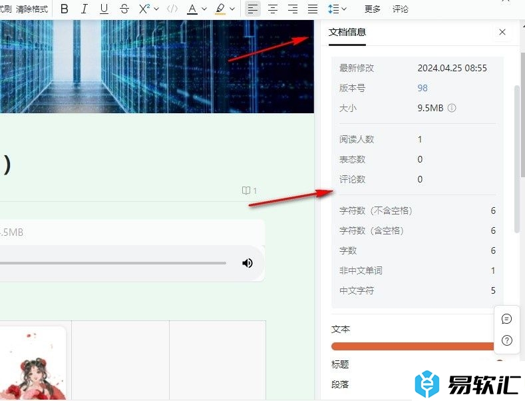This screenshot has height=401, width=525.
Task: Click the 大小 label
Action: click(x=348, y=108)
